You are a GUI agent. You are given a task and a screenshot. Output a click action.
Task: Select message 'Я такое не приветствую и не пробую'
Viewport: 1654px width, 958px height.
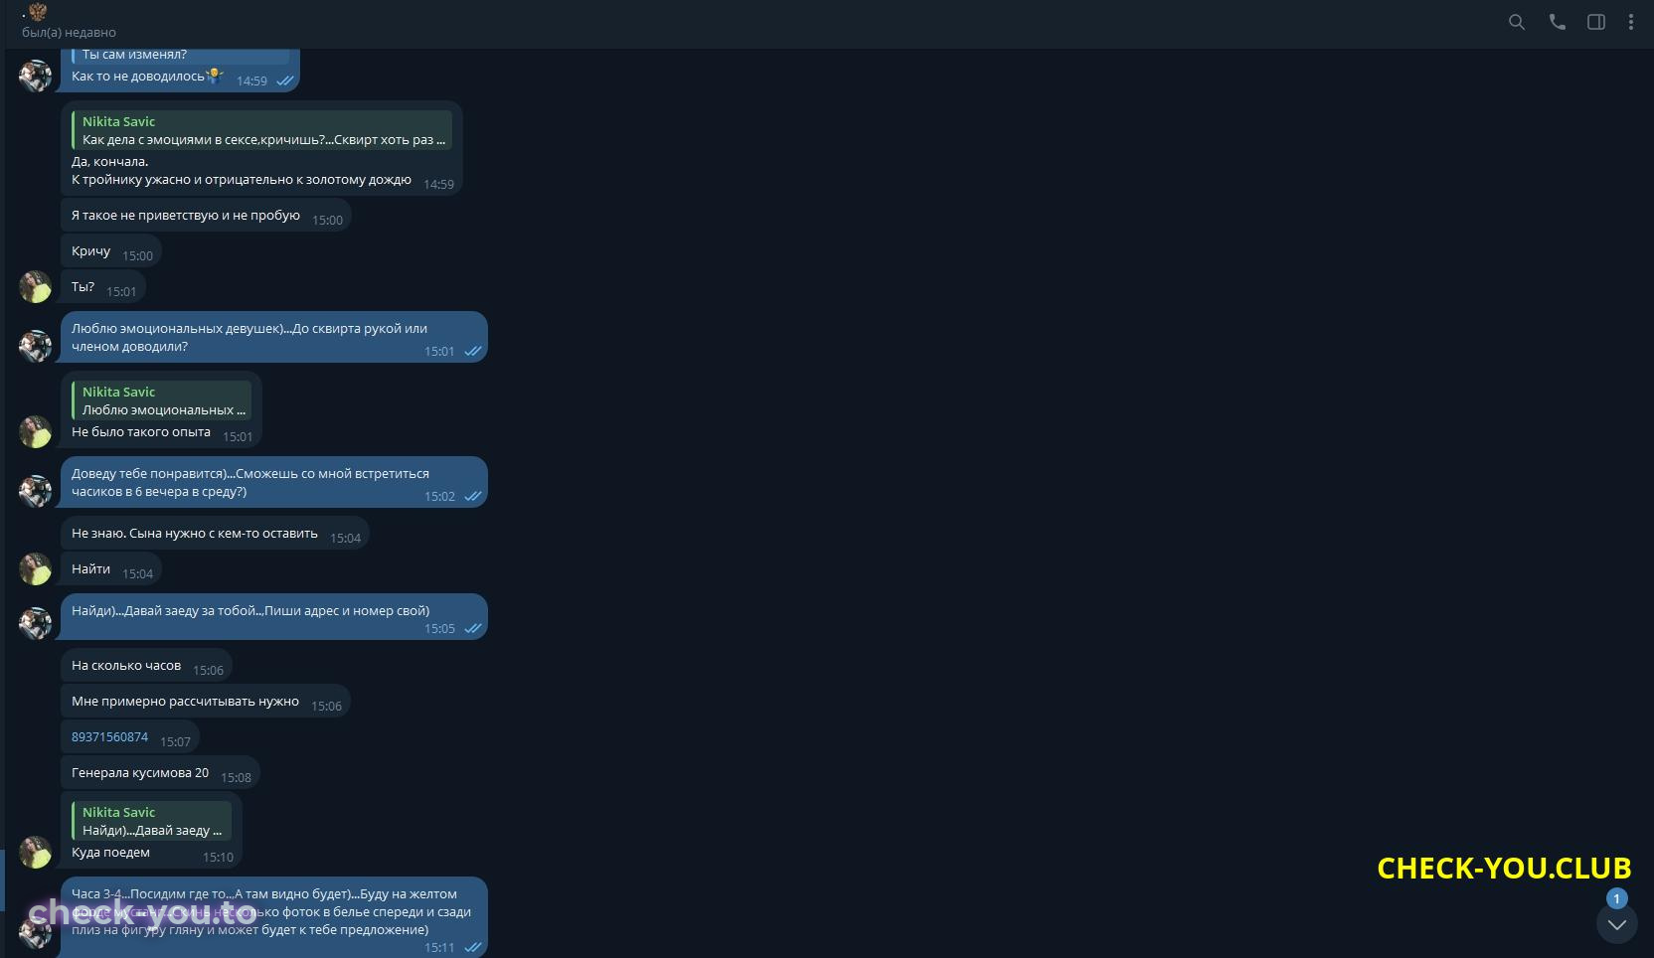tap(206, 216)
